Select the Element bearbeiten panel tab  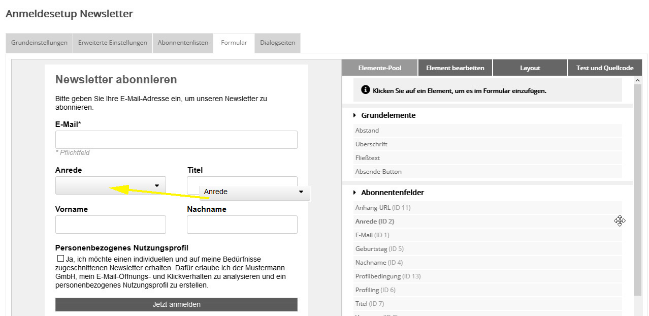455,68
